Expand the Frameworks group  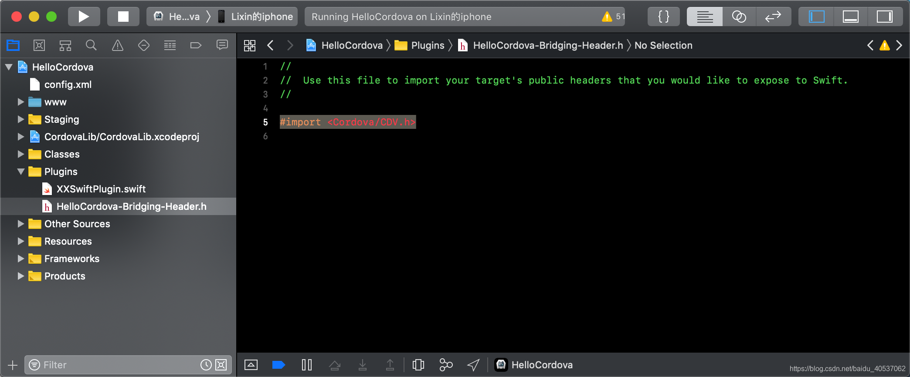point(20,259)
